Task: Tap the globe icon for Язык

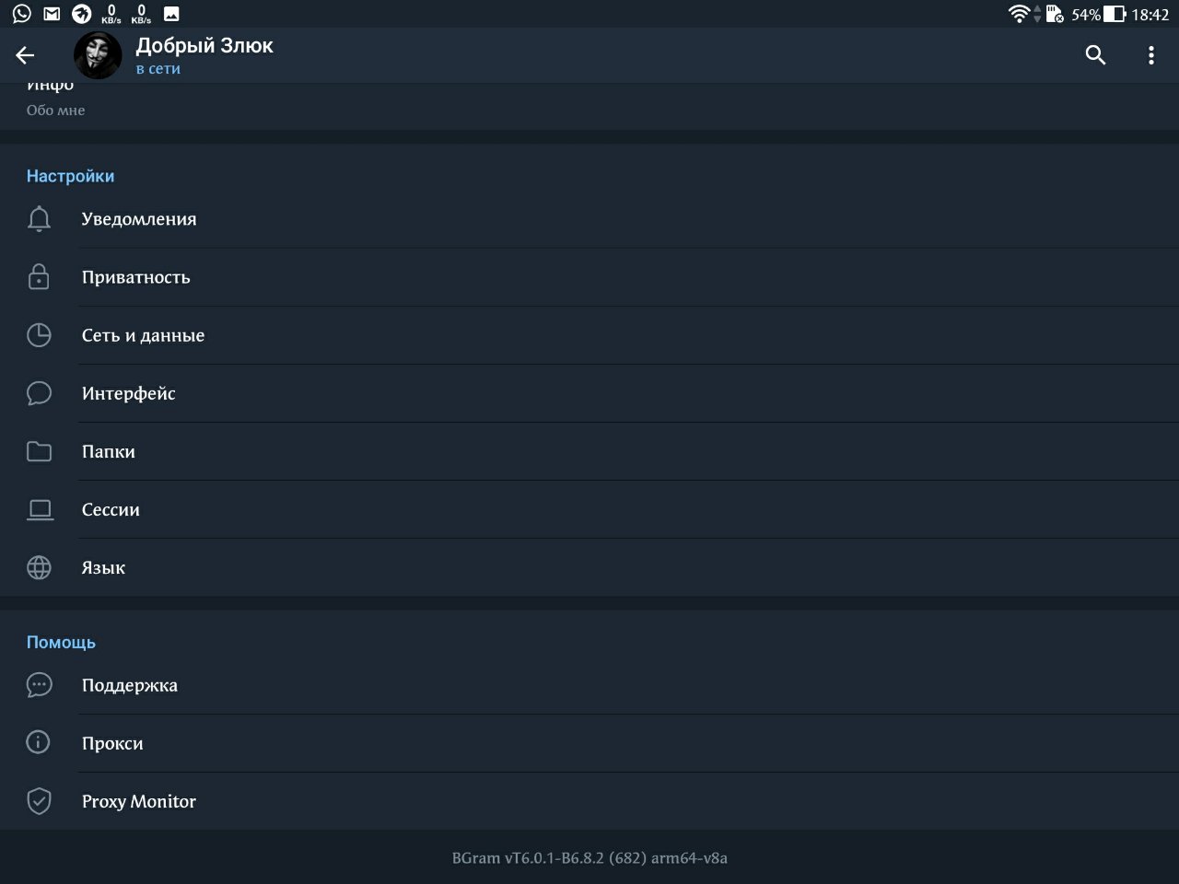Action: [39, 567]
